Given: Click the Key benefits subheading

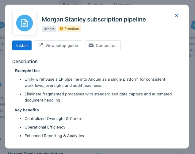Looking at the screenshot, I should coord(27,110).
